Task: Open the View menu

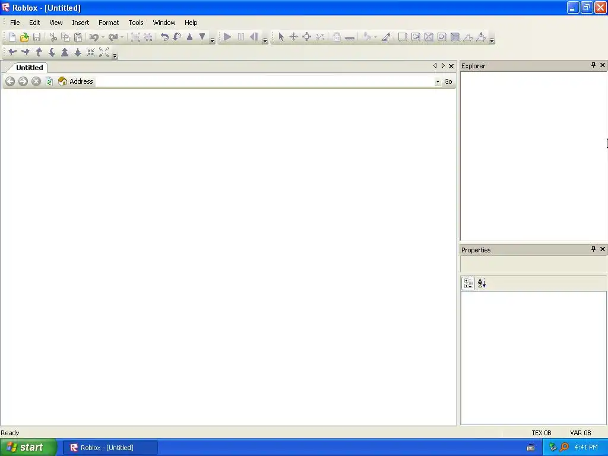Action: [x=56, y=23]
